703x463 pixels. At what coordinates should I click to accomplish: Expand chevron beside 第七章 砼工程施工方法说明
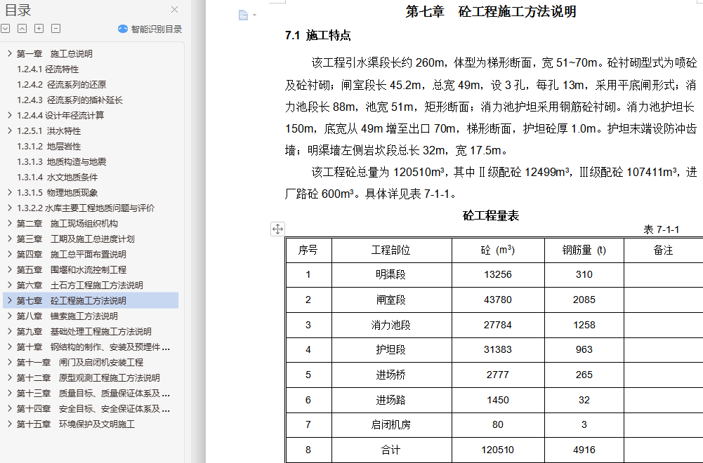pyautogui.click(x=9, y=301)
